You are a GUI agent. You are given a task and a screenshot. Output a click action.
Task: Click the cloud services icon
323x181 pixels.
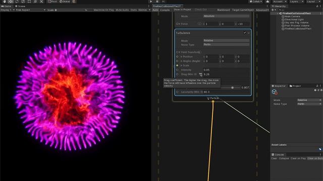point(267,2)
